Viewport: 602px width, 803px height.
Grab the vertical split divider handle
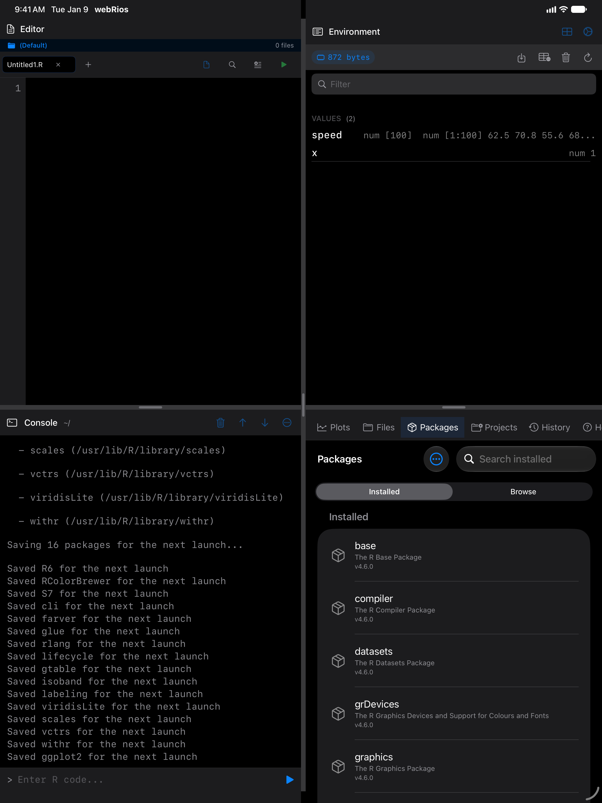[303, 405]
